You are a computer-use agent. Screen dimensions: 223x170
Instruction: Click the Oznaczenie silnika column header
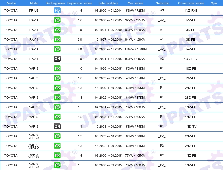(191, 3)
